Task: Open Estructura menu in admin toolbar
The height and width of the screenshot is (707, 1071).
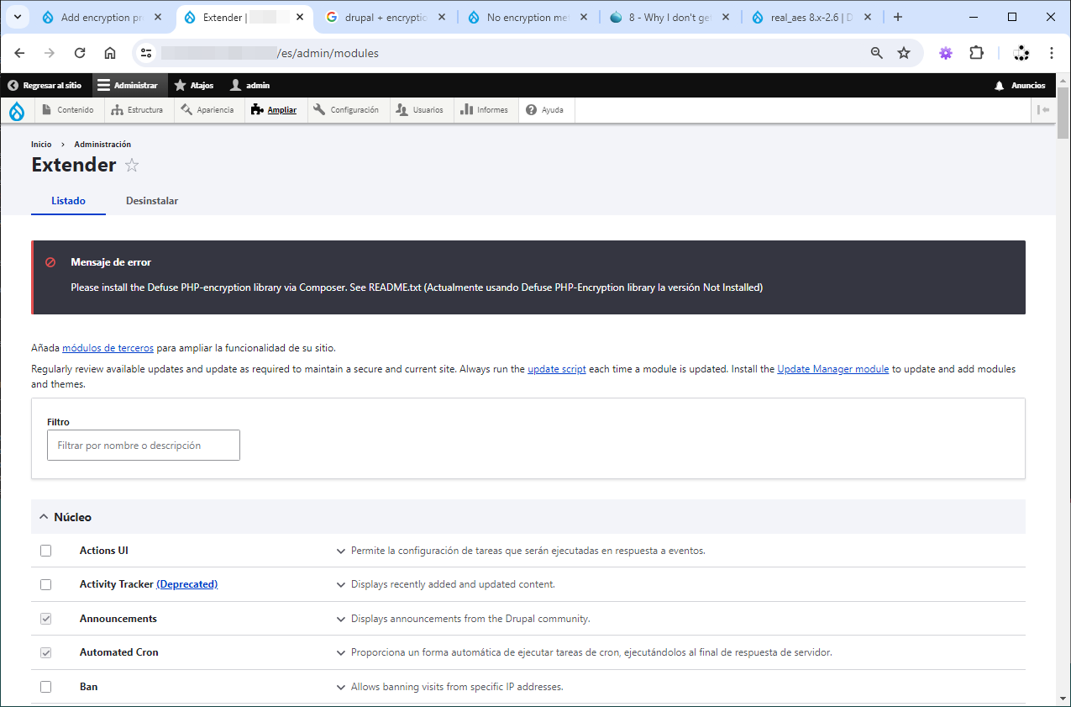Action: tap(139, 110)
